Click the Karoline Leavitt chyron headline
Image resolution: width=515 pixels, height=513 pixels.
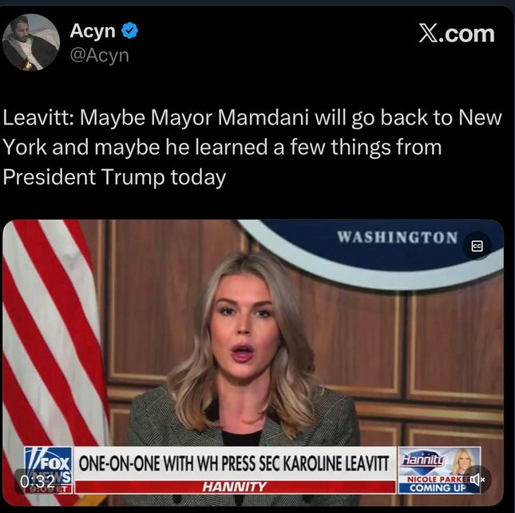[x=234, y=464]
